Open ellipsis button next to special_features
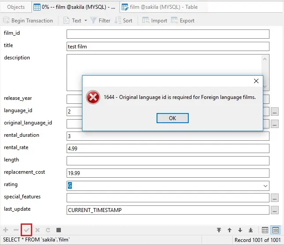 point(275,197)
